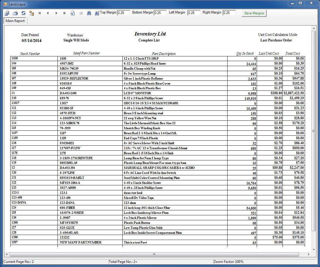The height and width of the screenshot is (267, 320).
Task: Click the Zoom Factor 100% status entry
Action: click(228, 262)
